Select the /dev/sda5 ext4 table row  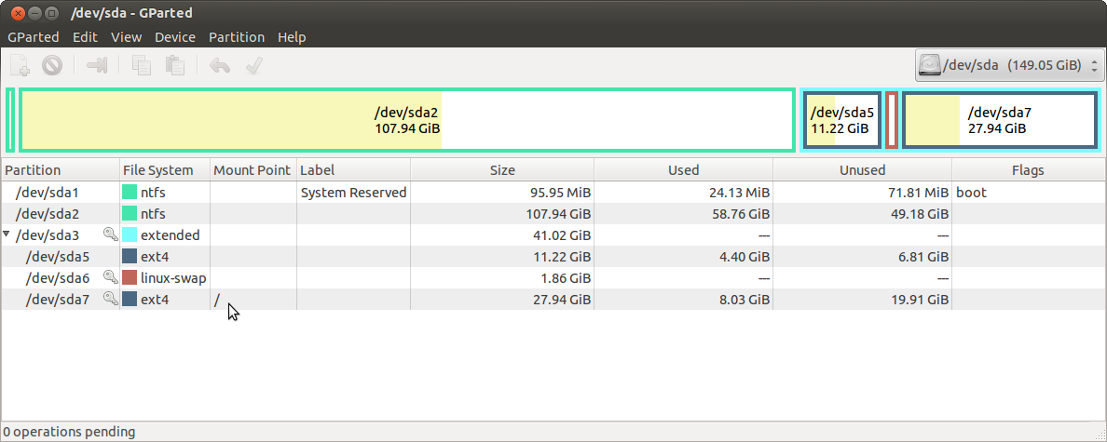pos(553,257)
